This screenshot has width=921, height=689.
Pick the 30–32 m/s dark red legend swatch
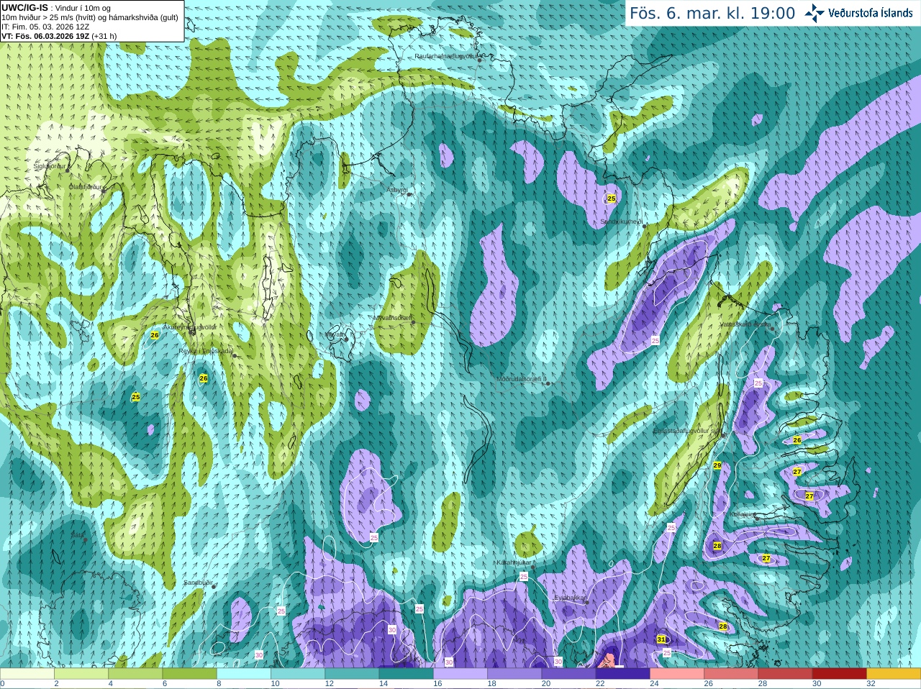tap(839, 674)
